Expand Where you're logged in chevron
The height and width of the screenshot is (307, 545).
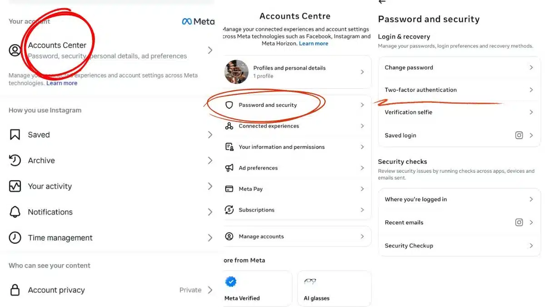coord(531,199)
